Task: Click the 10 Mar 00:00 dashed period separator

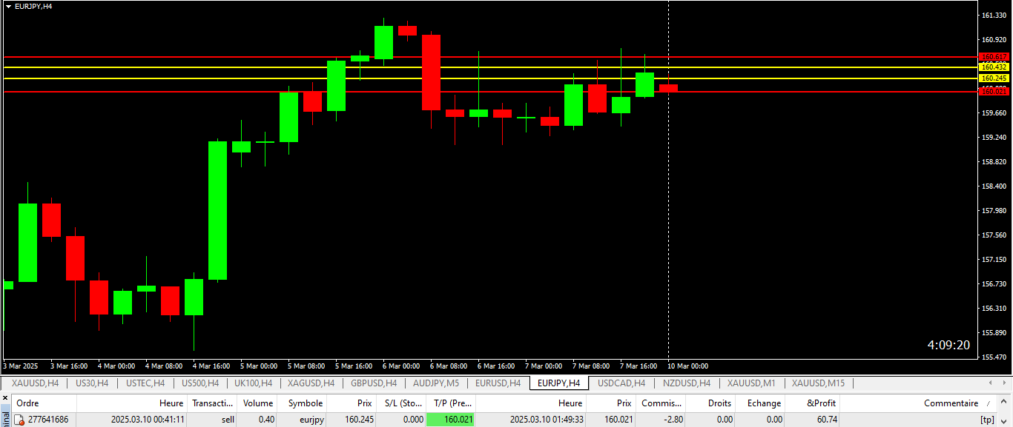Action: click(x=669, y=222)
